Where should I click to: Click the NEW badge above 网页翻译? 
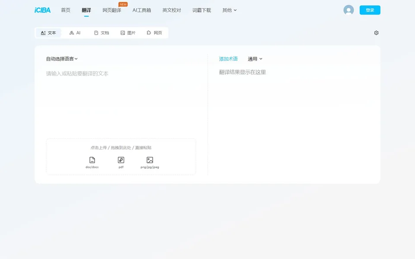123,4
